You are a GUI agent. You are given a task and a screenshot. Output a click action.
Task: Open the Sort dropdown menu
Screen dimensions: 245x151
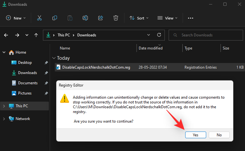139,18
